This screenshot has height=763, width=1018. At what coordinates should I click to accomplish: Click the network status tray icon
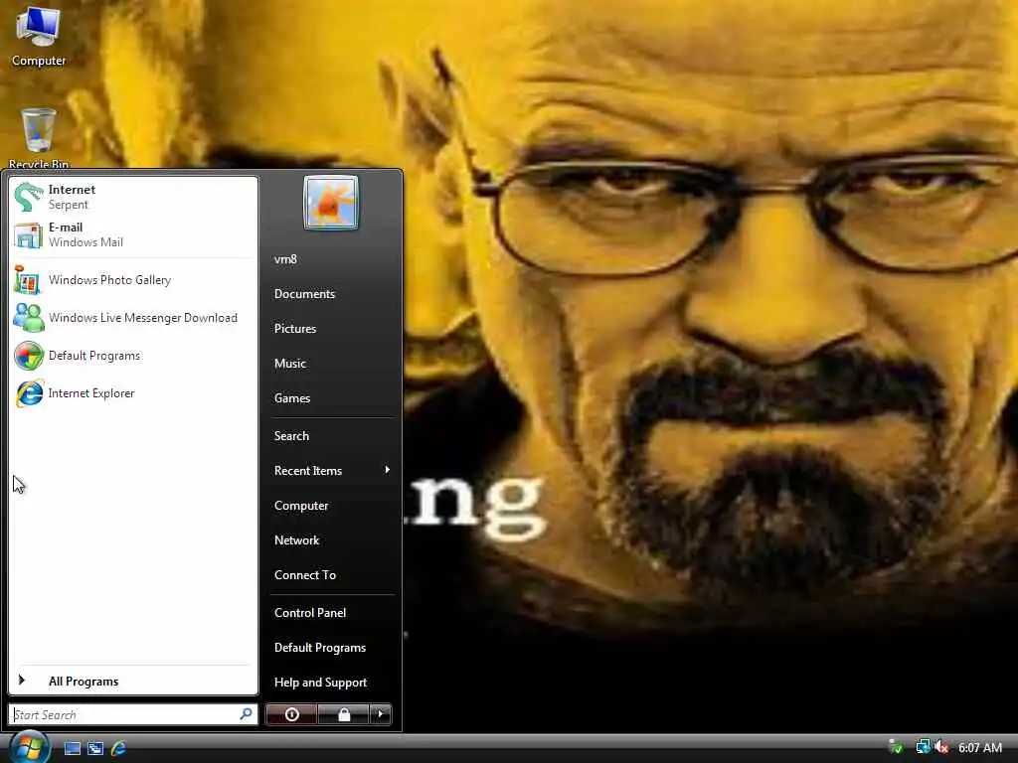[923, 747]
